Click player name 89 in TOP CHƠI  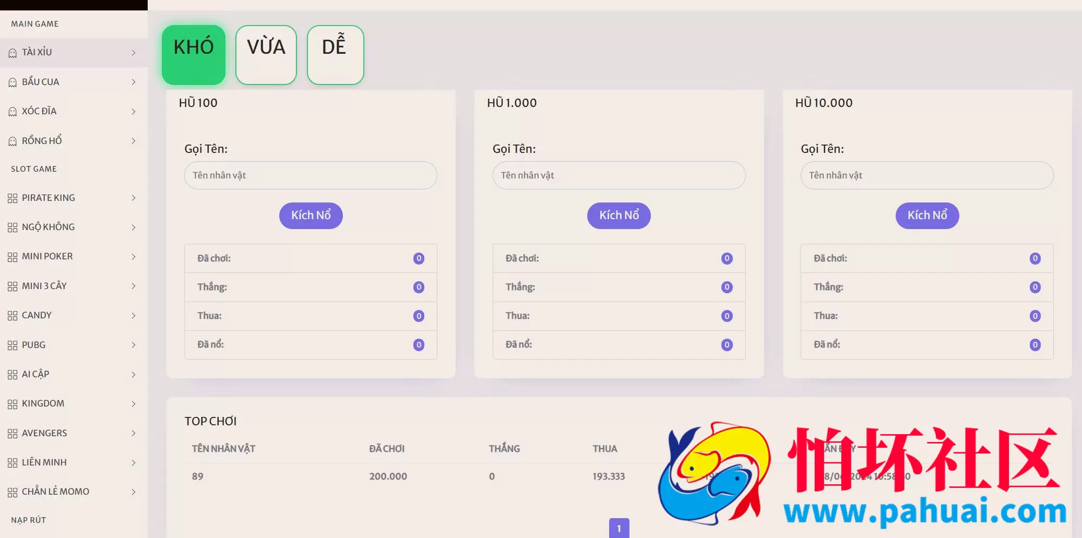pos(198,476)
